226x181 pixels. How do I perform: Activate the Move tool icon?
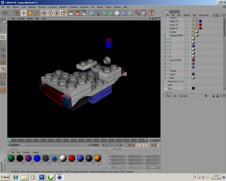pyautogui.click(x=24, y=13)
